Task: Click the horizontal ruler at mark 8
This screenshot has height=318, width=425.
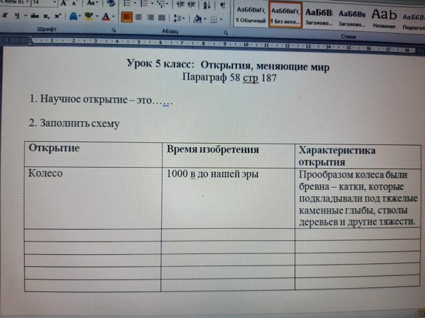Action: point(203,43)
